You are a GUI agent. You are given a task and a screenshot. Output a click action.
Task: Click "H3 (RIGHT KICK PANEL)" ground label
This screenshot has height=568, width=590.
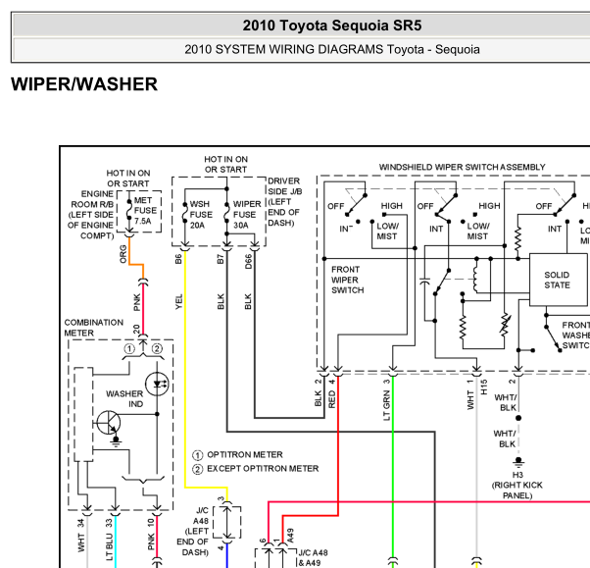[517, 486]
